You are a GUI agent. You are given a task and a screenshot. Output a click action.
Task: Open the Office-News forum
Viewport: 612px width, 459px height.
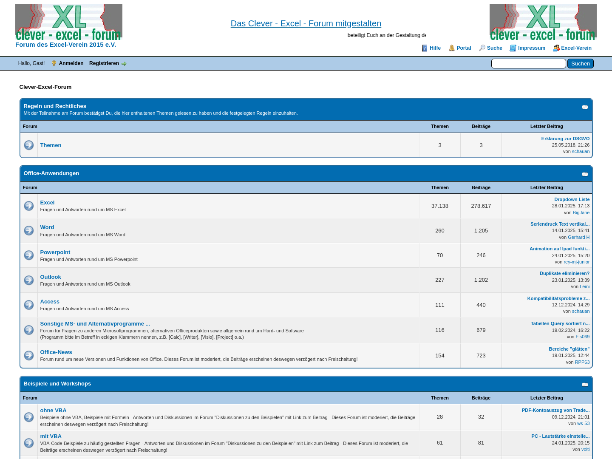(56, 352)
